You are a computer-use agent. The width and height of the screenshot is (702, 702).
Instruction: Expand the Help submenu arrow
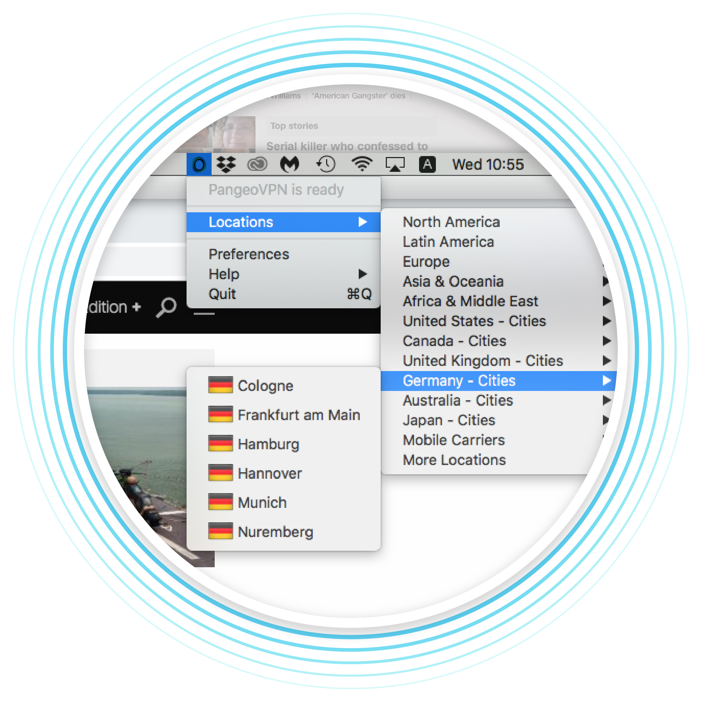(362, 274)
